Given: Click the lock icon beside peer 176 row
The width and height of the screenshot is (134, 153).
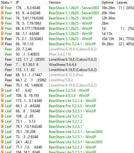Looking at the screenshot, I should pos(2,8).
